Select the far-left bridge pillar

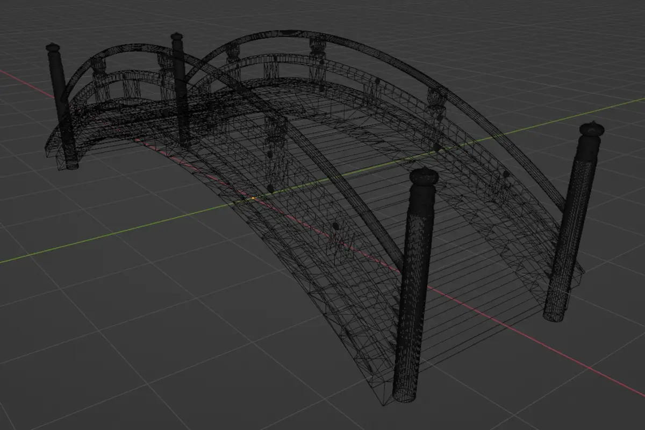63,106
